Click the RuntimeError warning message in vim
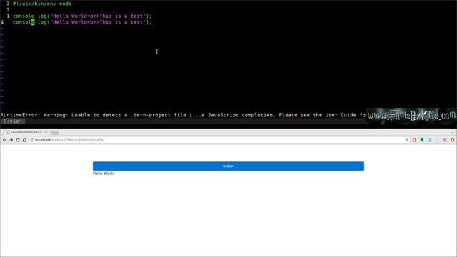 (183, 115)
